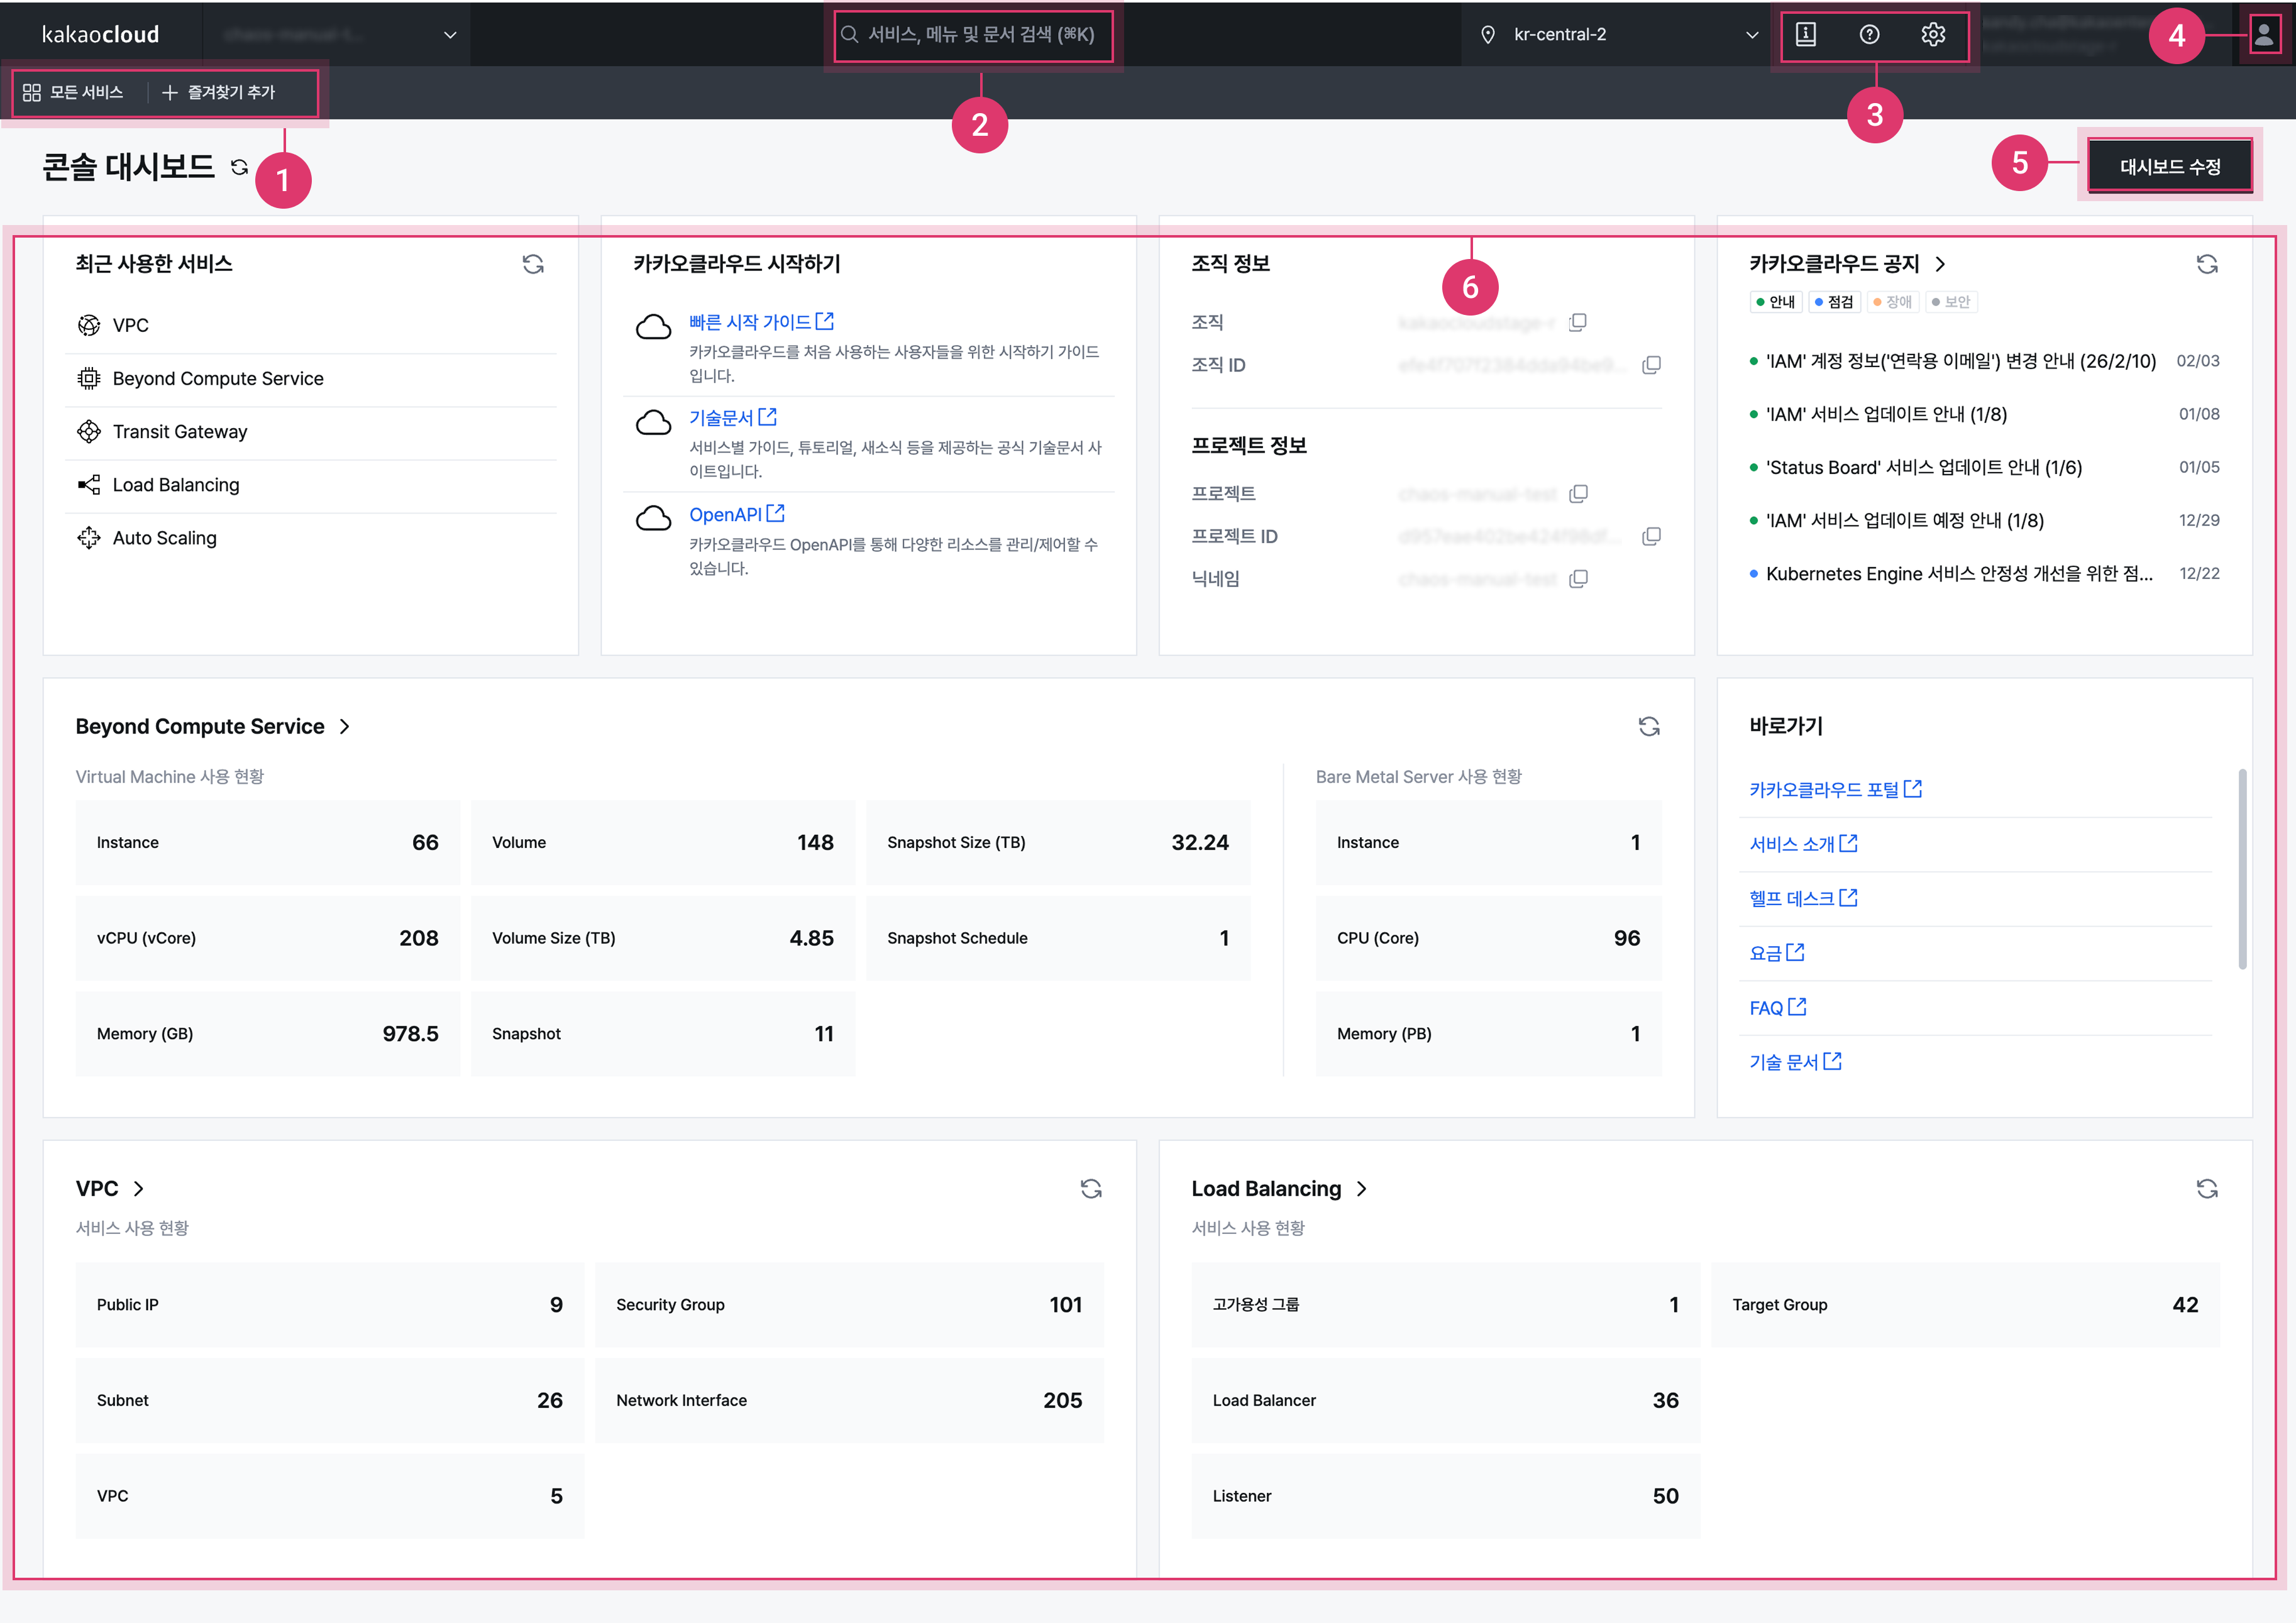Screen dimensions: 2296x1623
Task: Refresh the Load Balancing widget
Action: (2206, 1189)
